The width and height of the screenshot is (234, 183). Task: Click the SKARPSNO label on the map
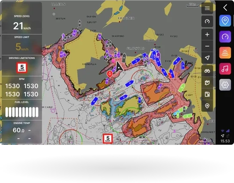118,36
